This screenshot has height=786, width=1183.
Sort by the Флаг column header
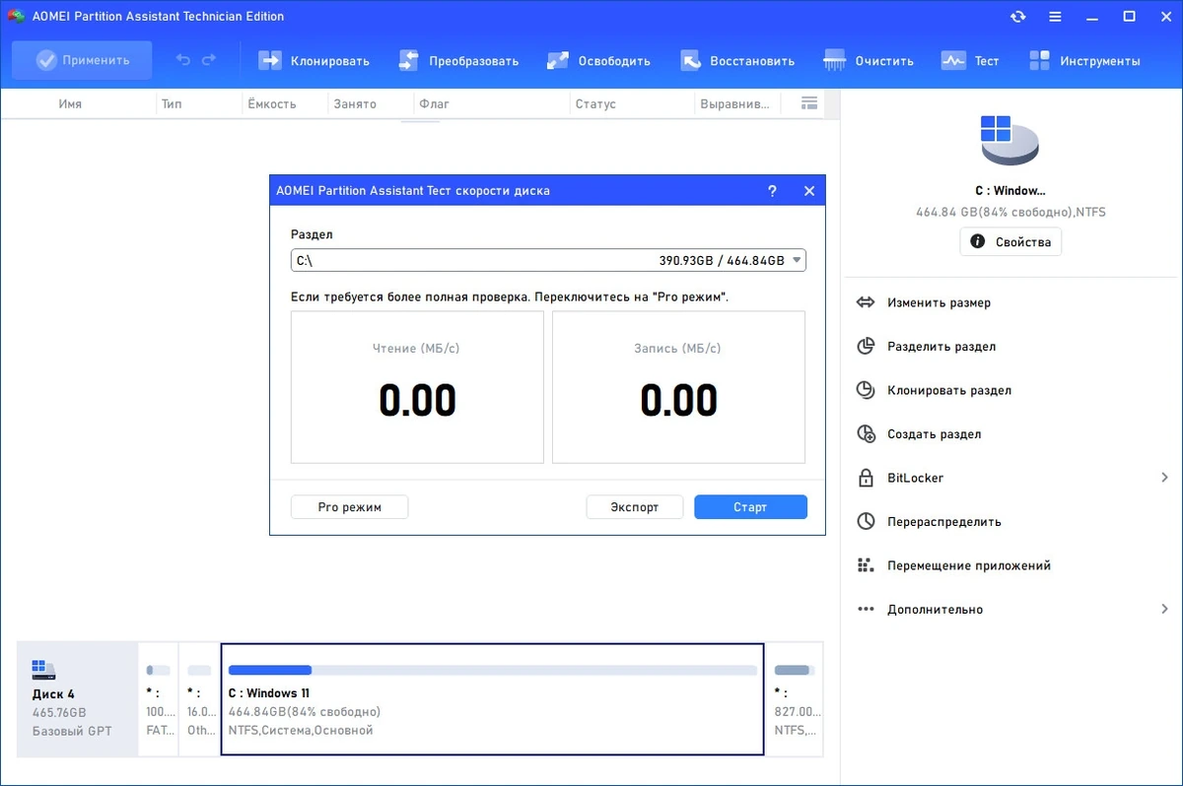point(435,103)
